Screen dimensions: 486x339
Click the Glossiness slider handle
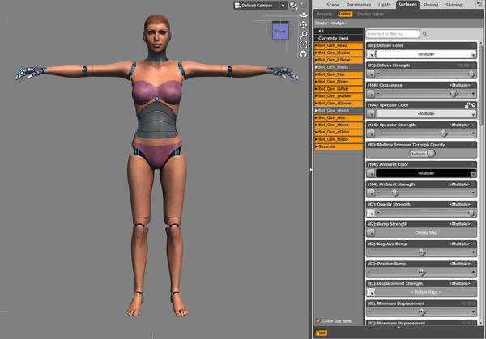pos(454,94)
